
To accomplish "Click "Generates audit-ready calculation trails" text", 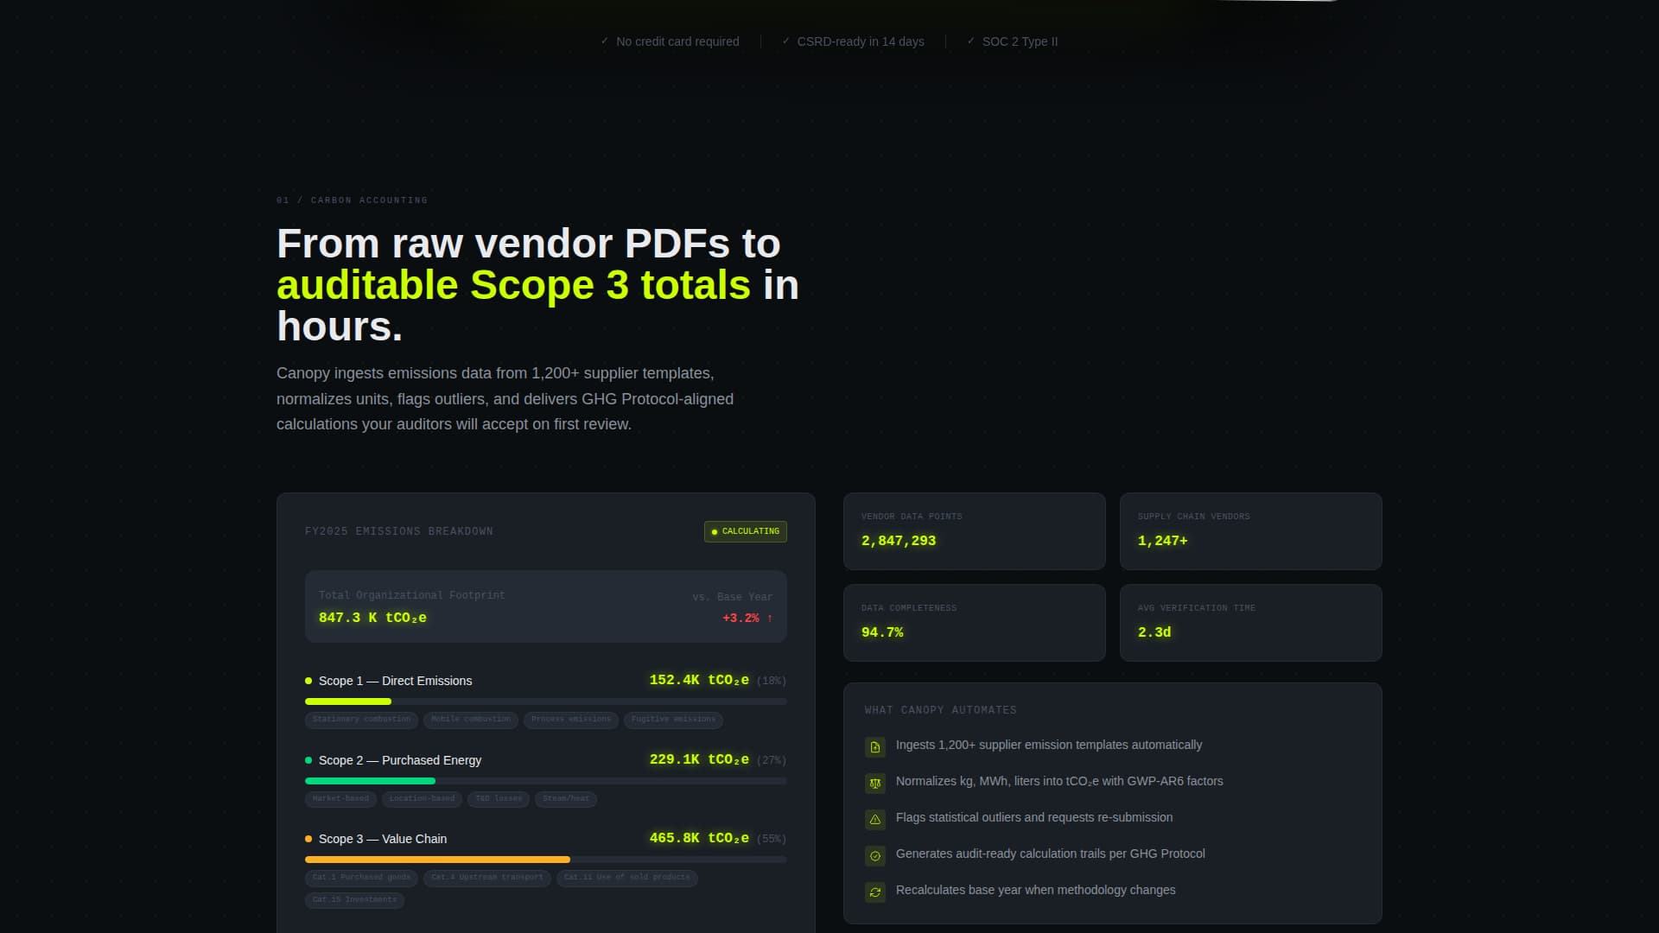I will point(1001,854).
